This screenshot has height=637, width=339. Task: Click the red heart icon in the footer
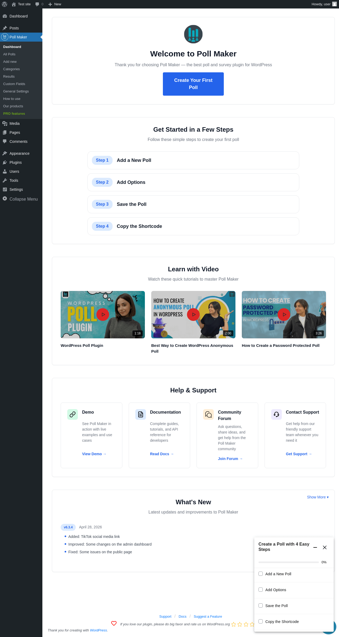[114, 623]
